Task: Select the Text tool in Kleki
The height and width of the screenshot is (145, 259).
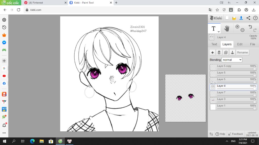Action: (x=213, y=28)
